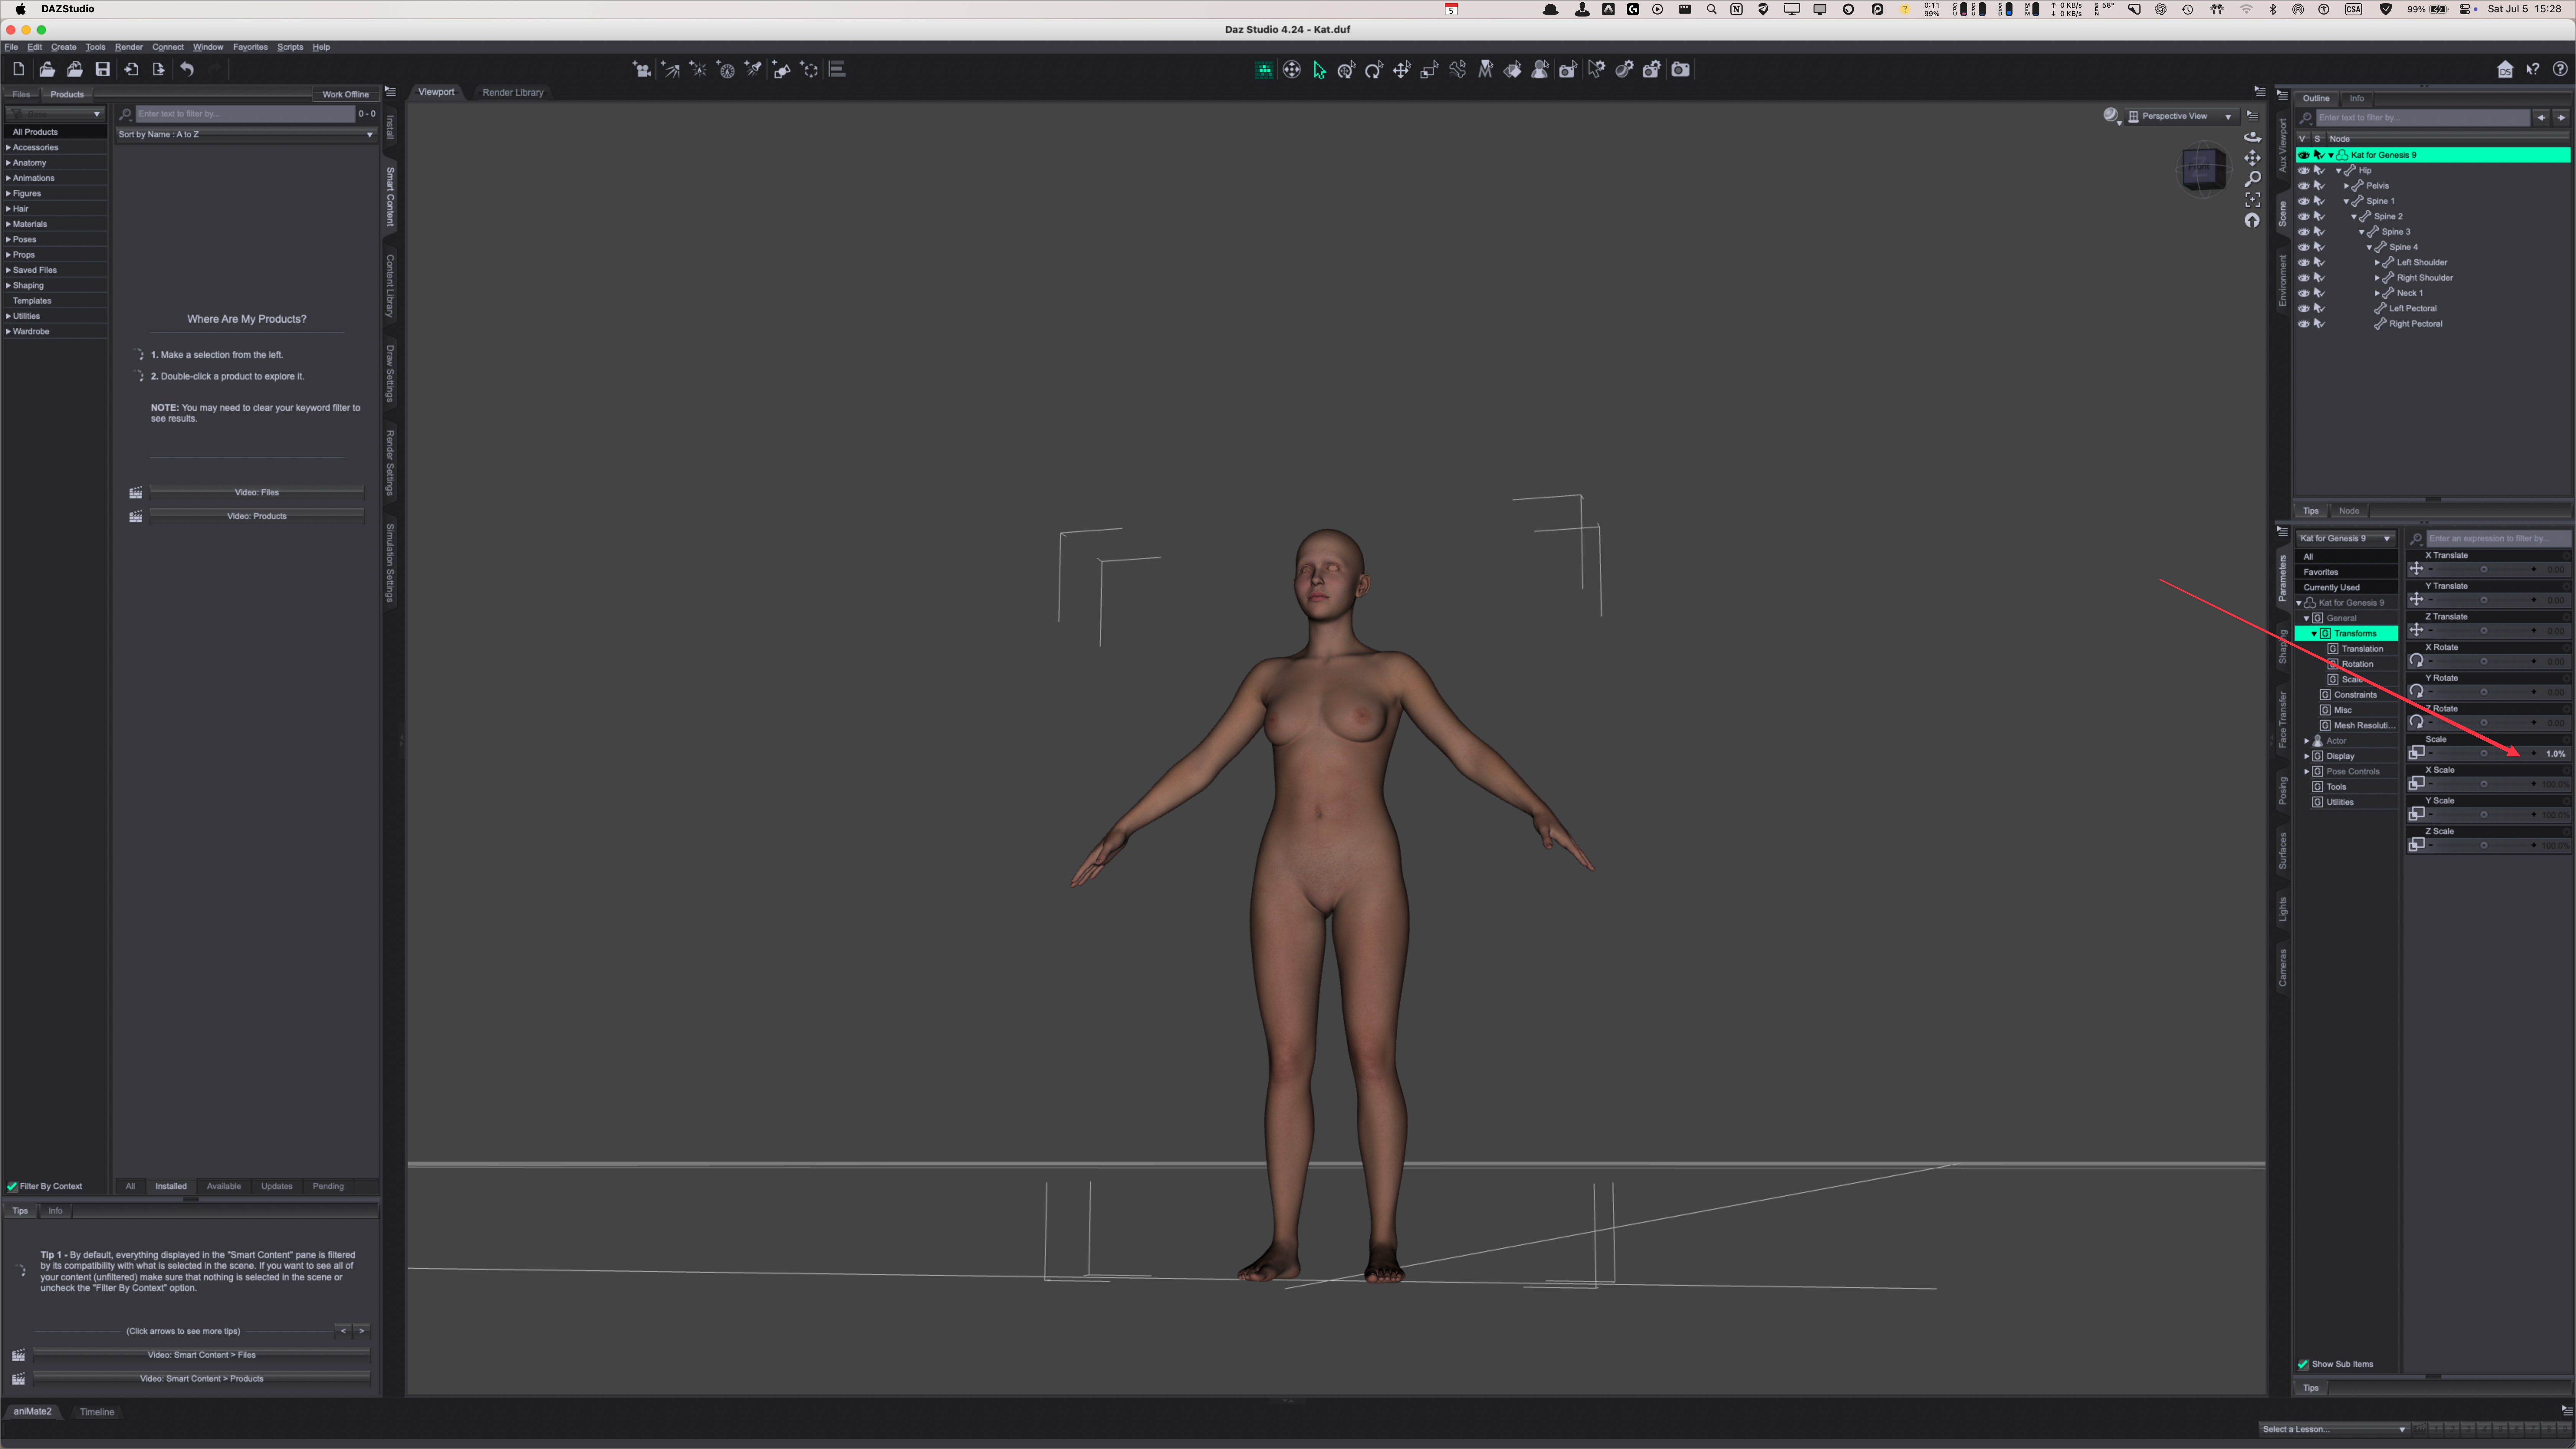Click the viewport orbit camera icon

(2252, 137)
